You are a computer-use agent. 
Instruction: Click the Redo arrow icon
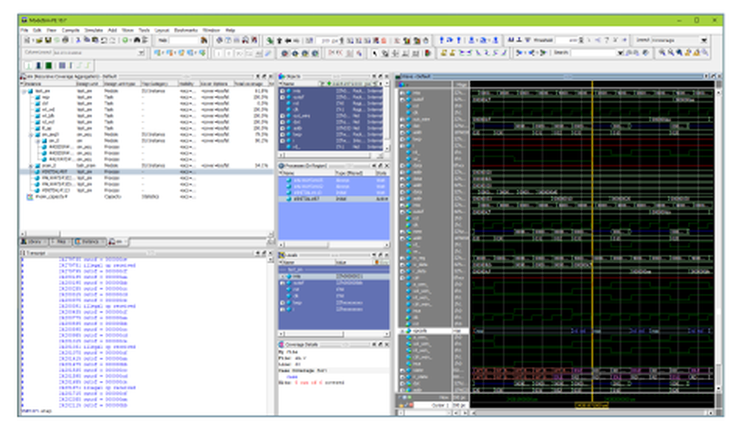pyautogui.click(x=112, y=41)
